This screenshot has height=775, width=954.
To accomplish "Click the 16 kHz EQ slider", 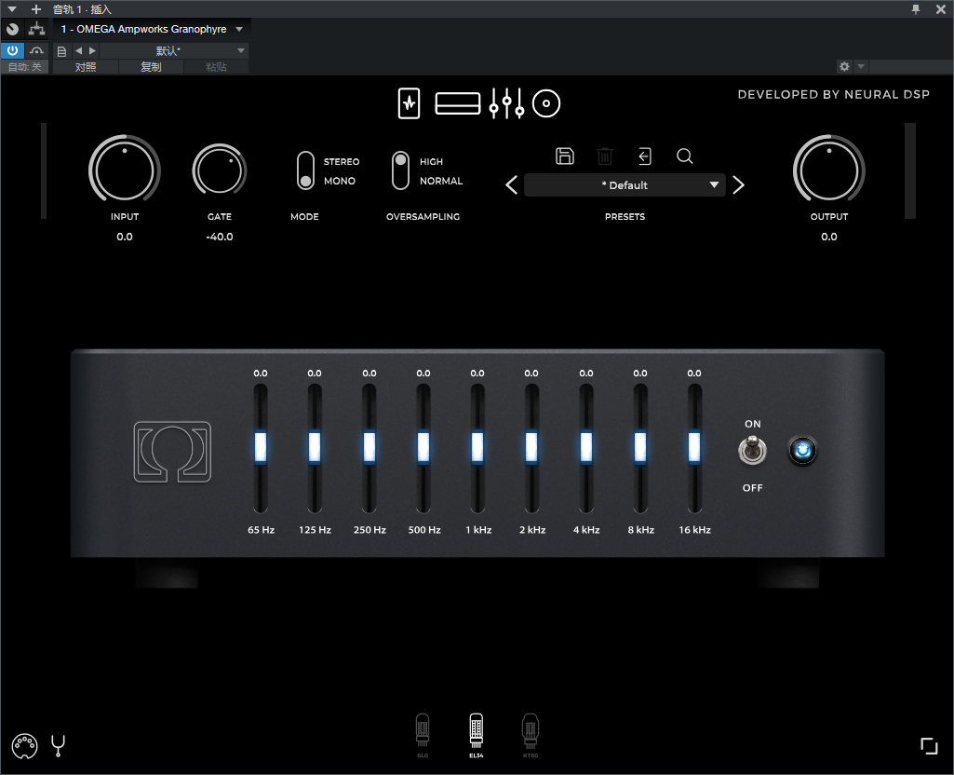I will (x=694, y=447).
